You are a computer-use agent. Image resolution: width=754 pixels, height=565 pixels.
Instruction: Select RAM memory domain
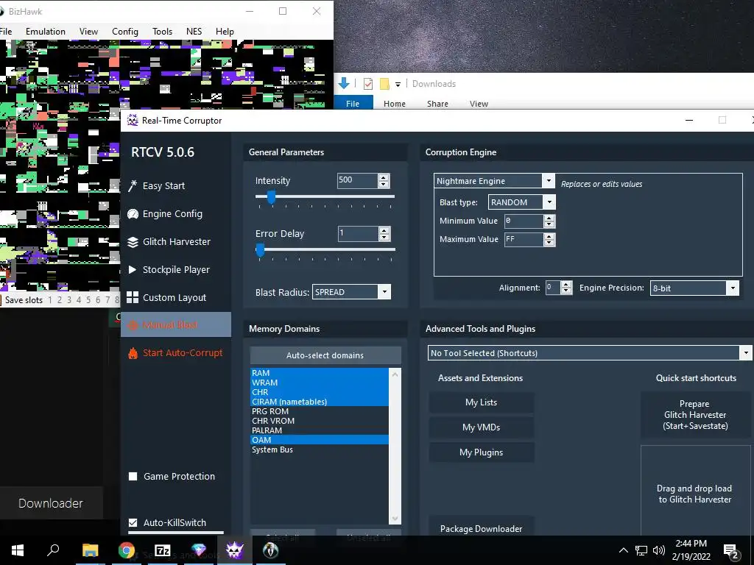click(x=320, y=373)
